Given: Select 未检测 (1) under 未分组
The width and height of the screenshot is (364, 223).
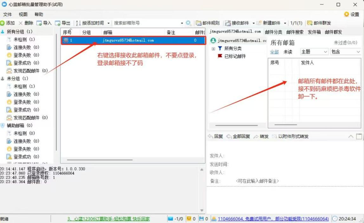Looking at the screenshot, I should (x=24, y=86).
